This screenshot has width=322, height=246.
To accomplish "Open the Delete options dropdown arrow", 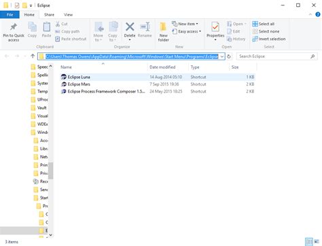I will pos(130,40).
